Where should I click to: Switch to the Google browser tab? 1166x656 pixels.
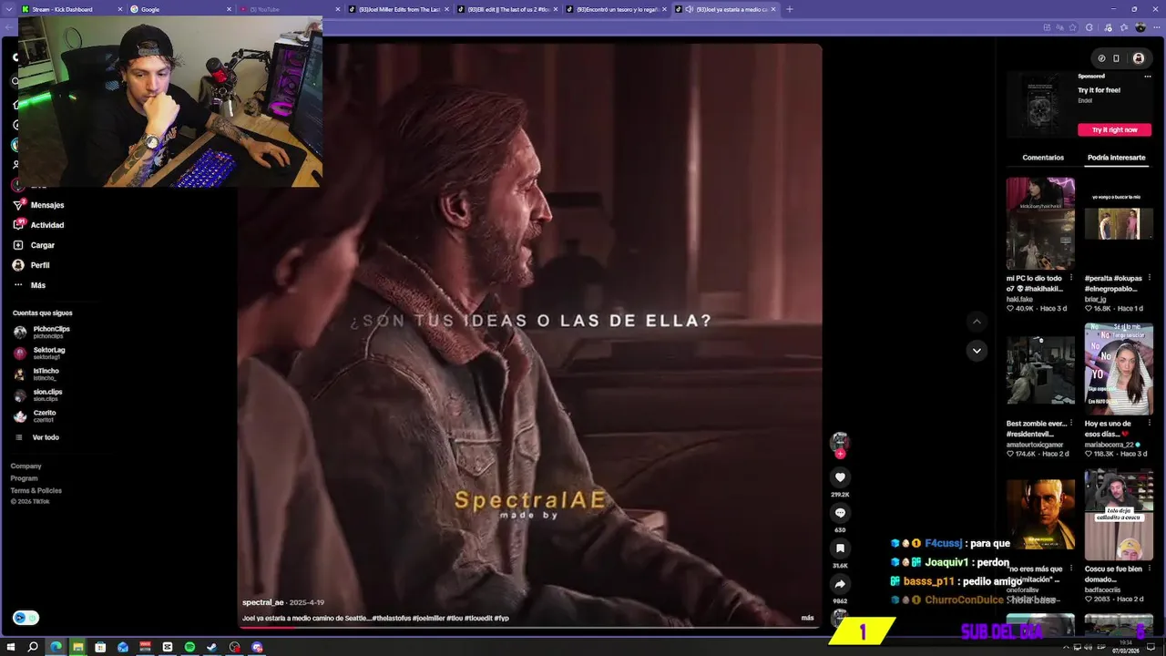pos(179,9)
